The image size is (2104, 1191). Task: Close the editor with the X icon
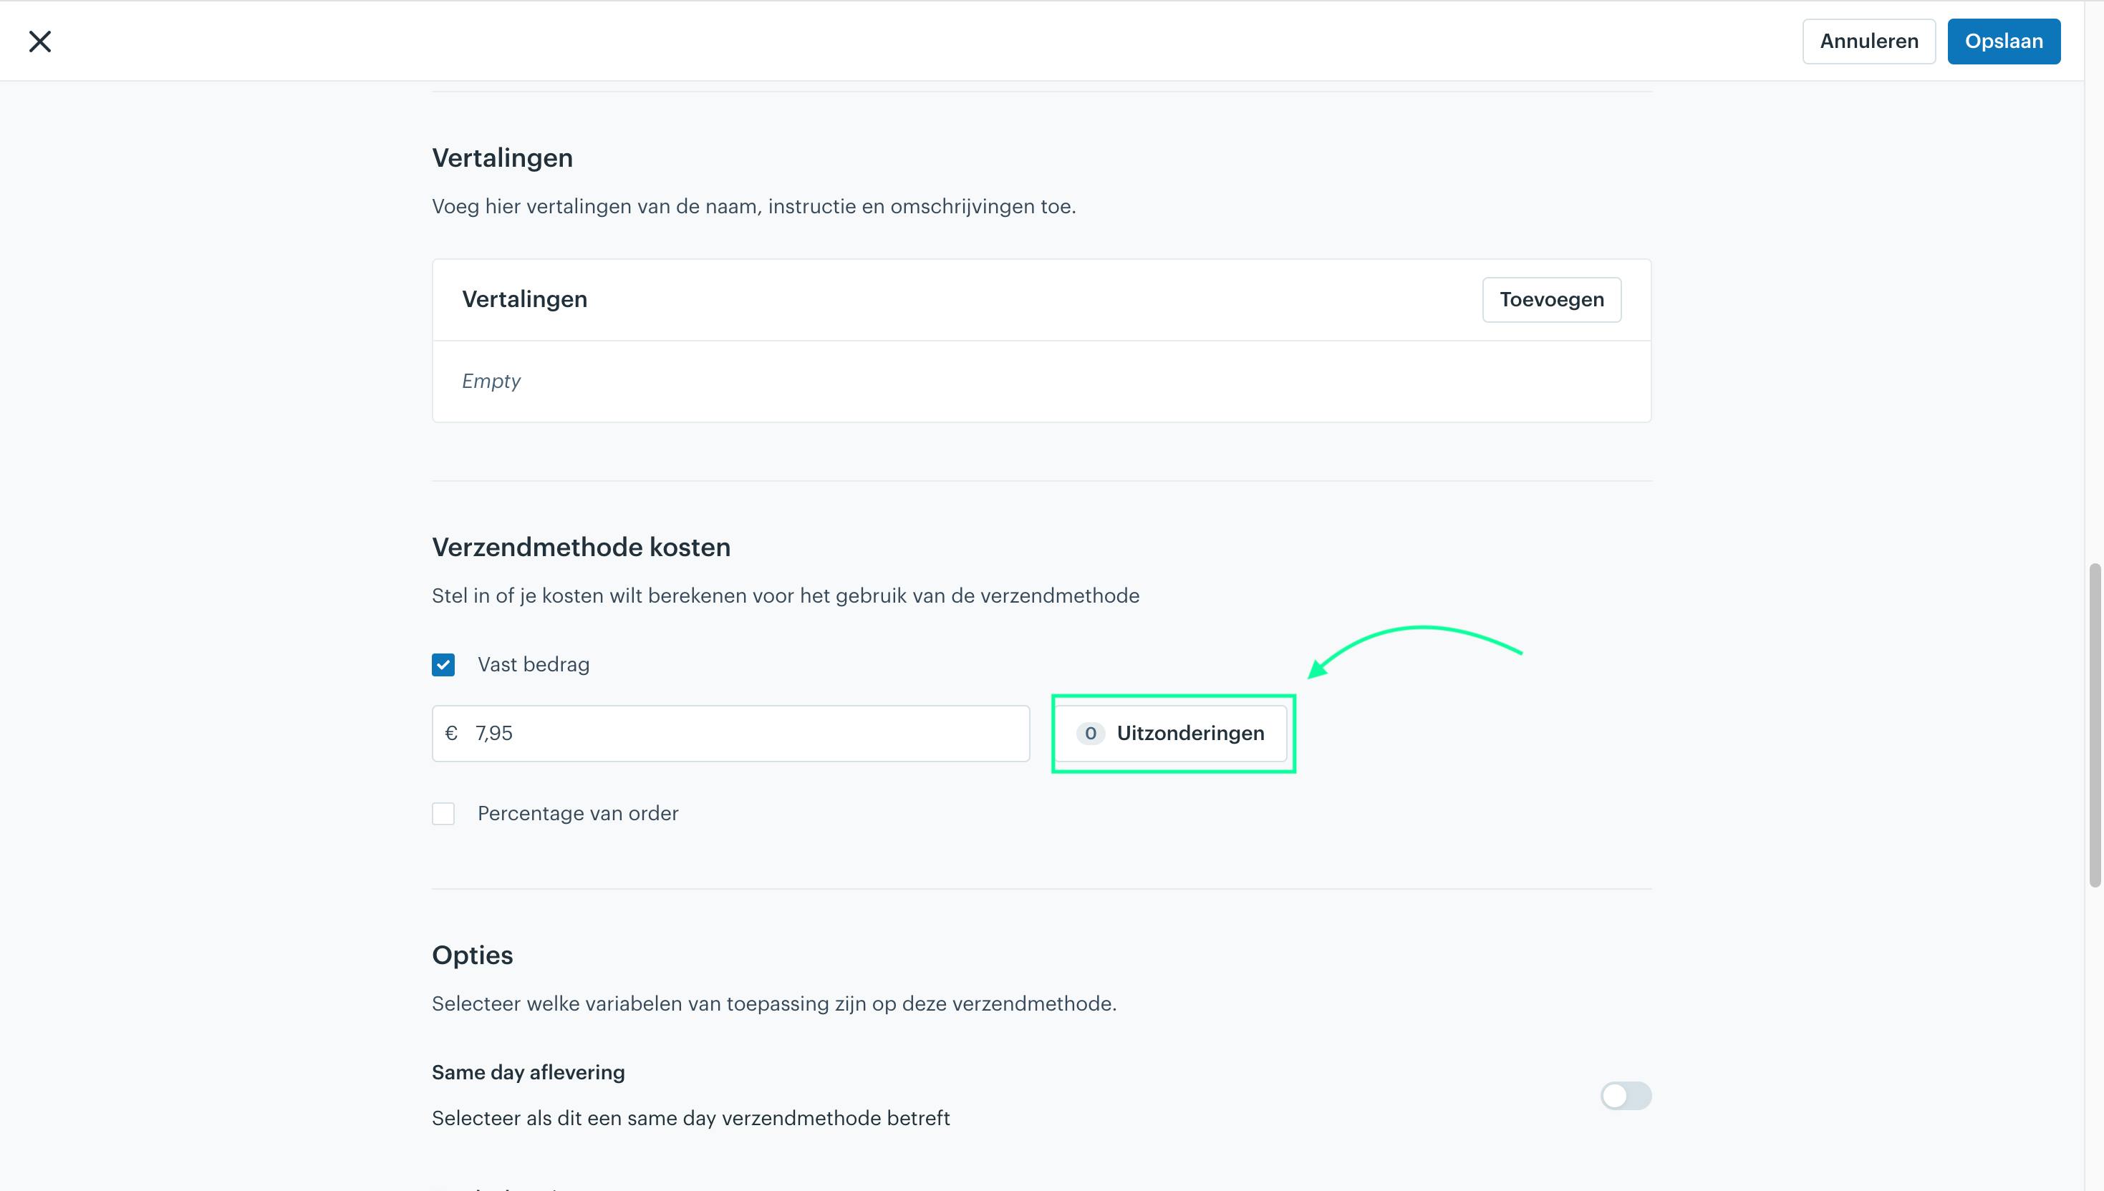pyautogui.click(x=40, y=41)
